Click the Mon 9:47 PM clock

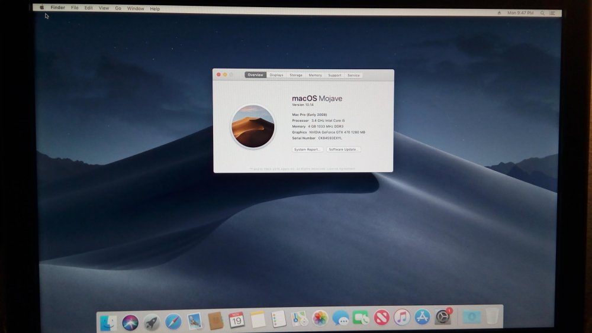pyautogui.click(x=520, y=13)
